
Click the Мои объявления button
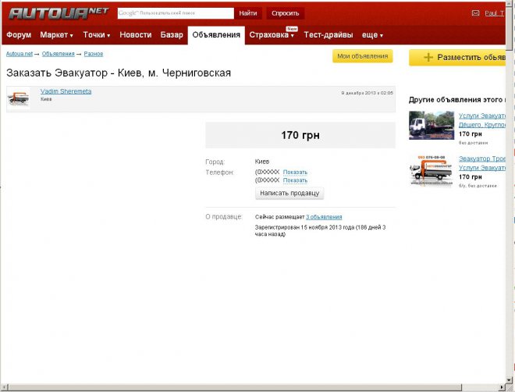[362, 56]
